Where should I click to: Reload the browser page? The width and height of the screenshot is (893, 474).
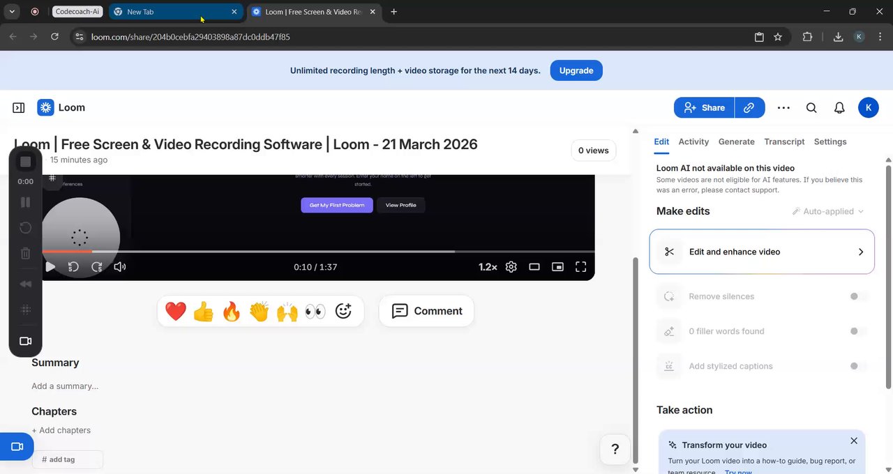click(x=54, y=37)
